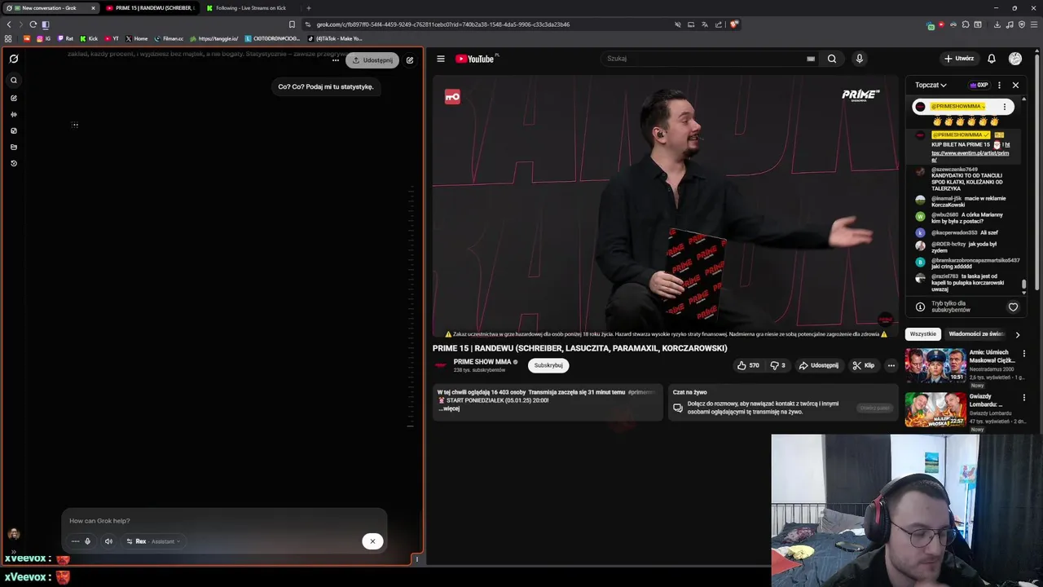This screenshot has height=587, width=1043.
Task: Open YouTube notifications bell
Action: coord(992,59)
